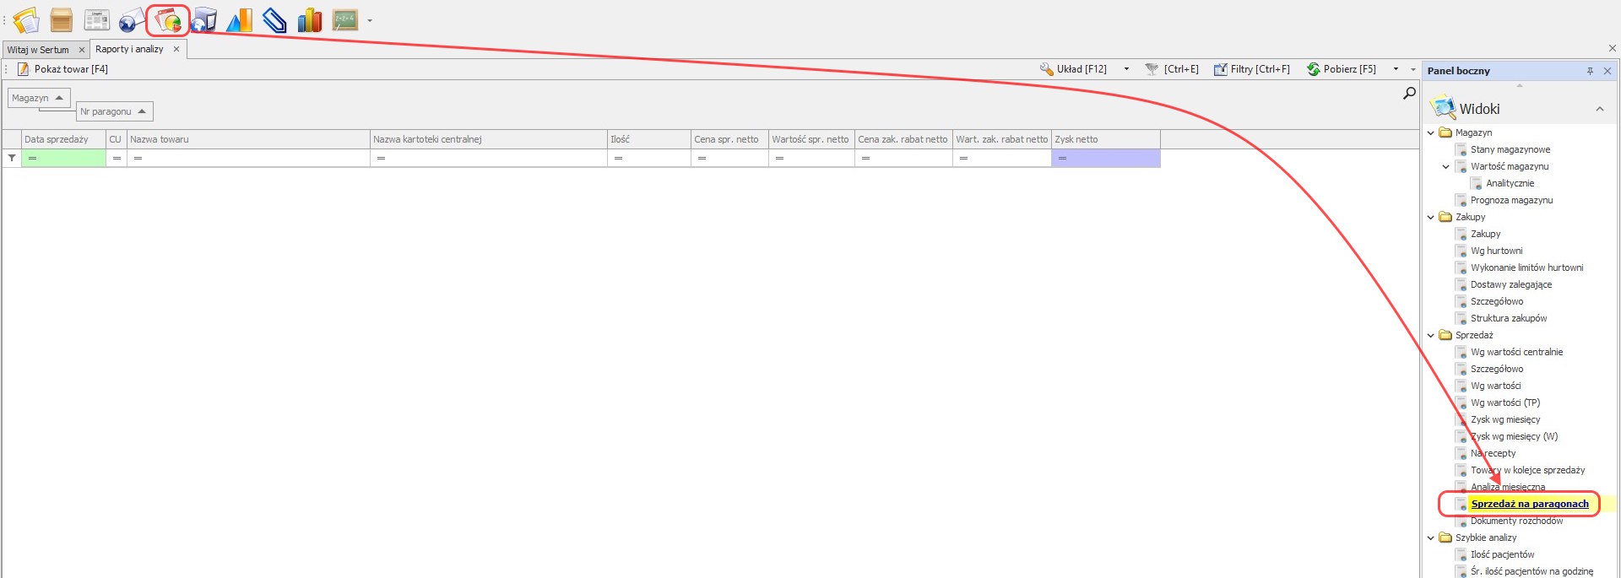The height and width of the screenshot is (578, 1621).
Task: Click the colorful bar chart toolbar icon
Action: [x=310, y=19]
